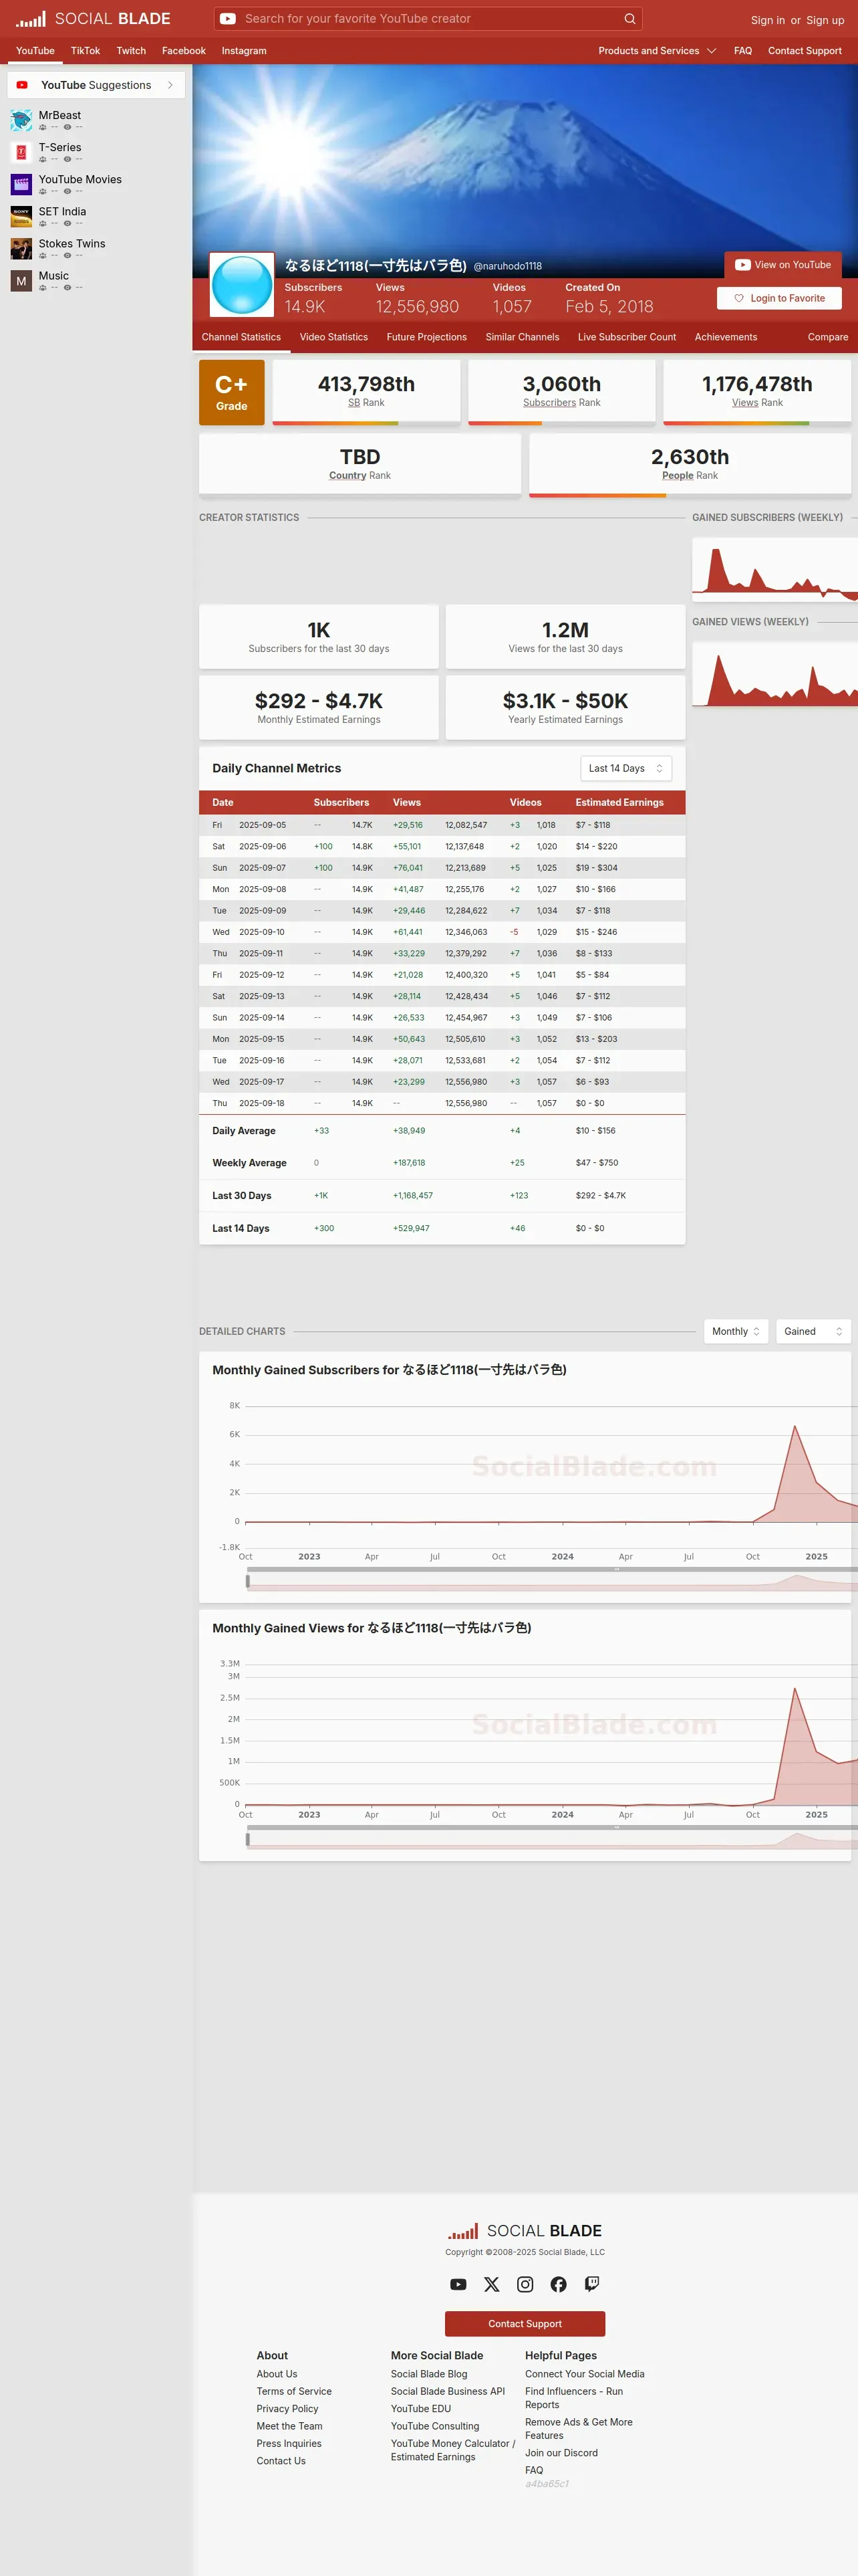Viewport: 858px width, 2576px height.
Task: Open YouTube Consulting footer link
Action: 436,2426
